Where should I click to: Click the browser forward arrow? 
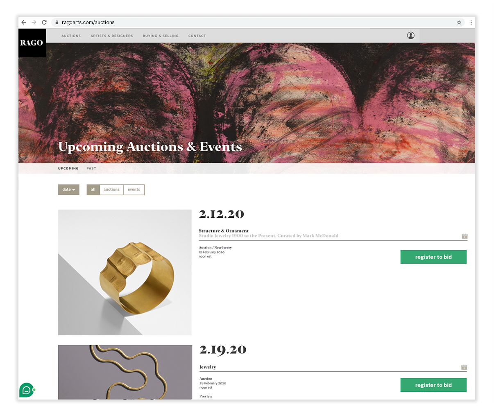point(34,23)
